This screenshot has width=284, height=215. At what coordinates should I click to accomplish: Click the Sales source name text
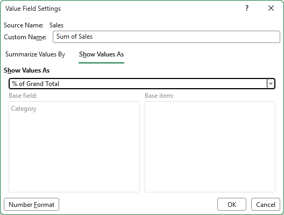pos(56,25)
